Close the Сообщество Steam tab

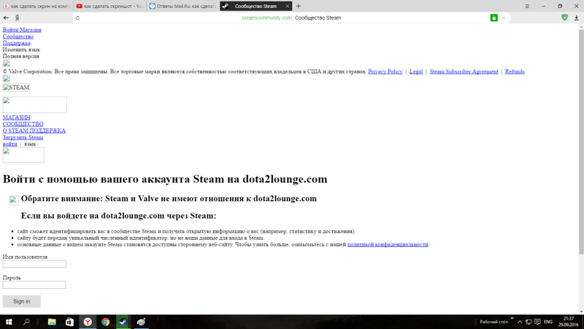coord(287,6)
